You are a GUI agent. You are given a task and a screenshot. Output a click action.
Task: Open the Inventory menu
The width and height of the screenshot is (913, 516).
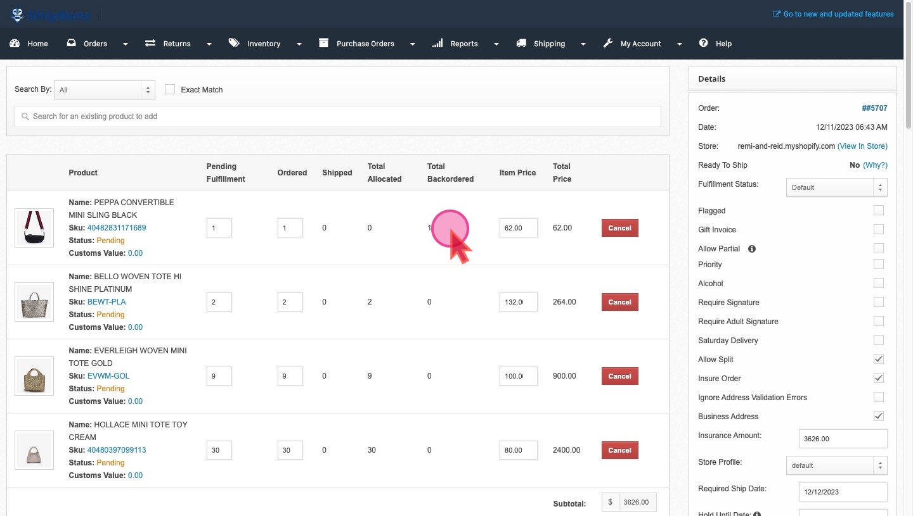point(264,44)
